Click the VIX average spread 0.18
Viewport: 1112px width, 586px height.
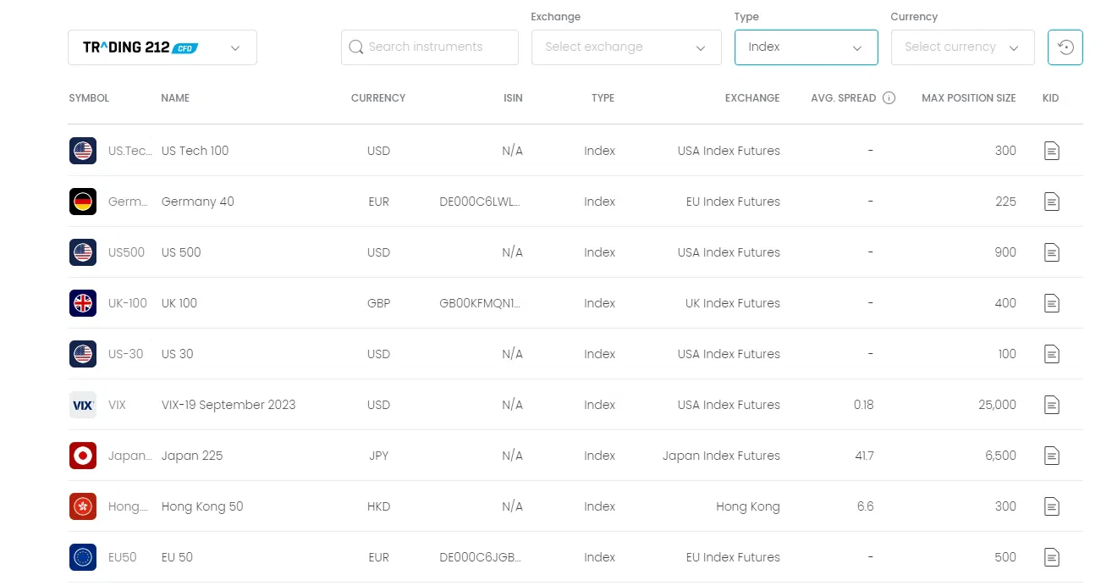click(x=863, y=405)
